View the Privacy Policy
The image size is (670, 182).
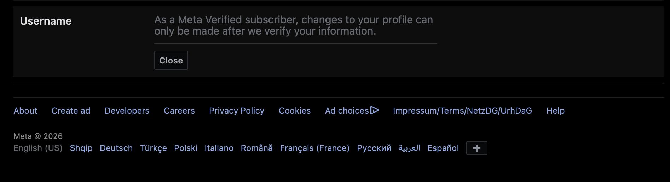237,111
